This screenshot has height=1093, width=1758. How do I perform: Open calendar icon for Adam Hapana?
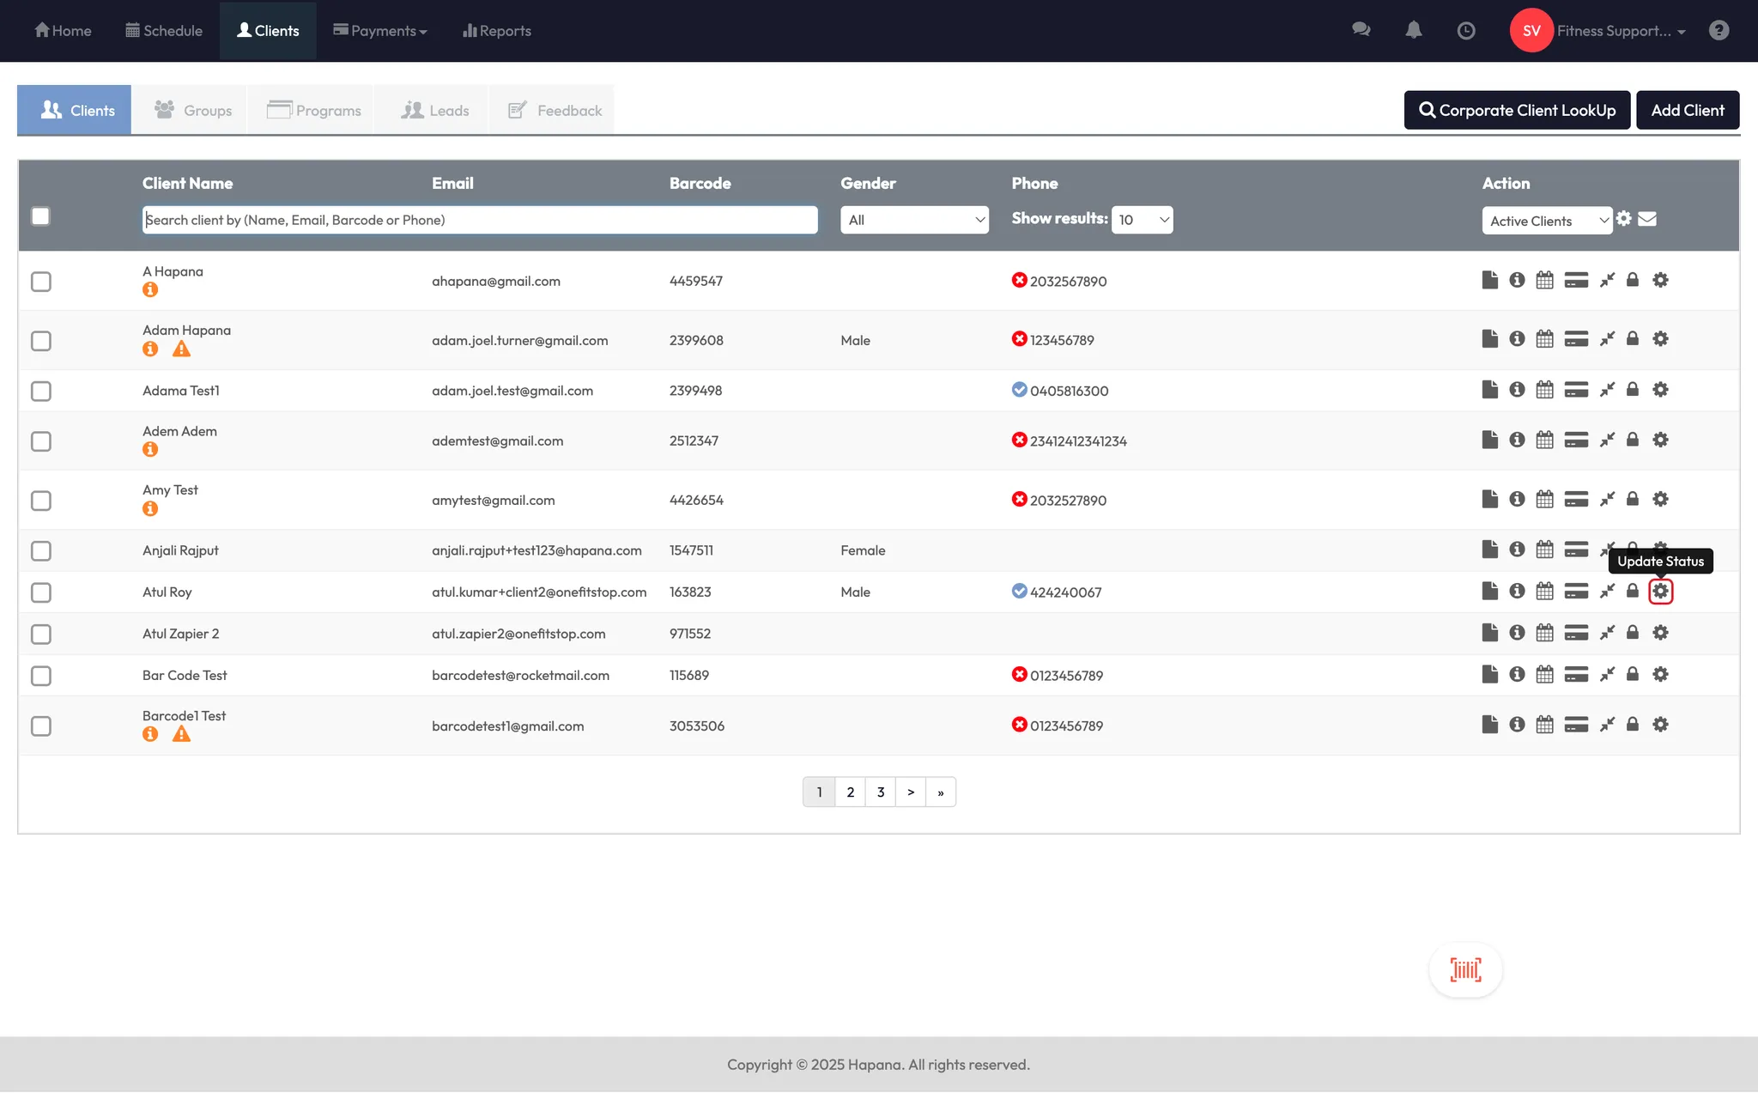(1544, 339)
